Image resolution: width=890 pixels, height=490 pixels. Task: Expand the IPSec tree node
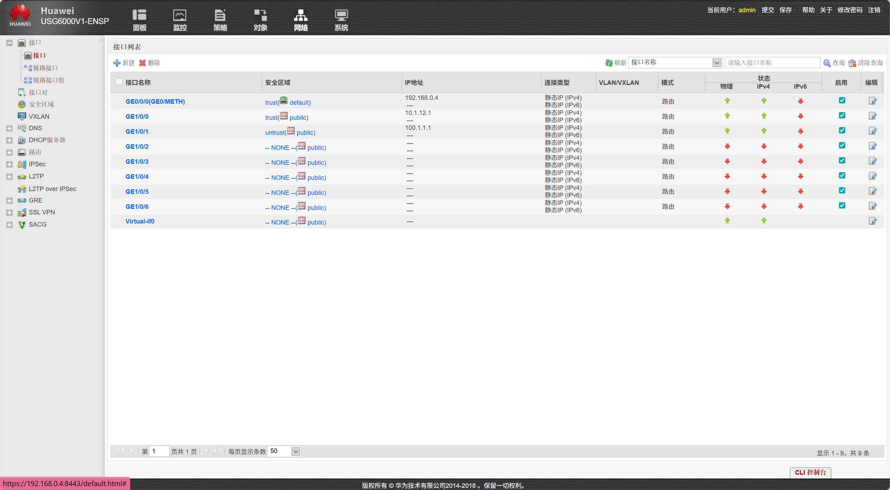coord(9,164)
